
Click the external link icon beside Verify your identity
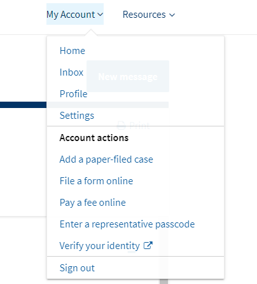148,245
